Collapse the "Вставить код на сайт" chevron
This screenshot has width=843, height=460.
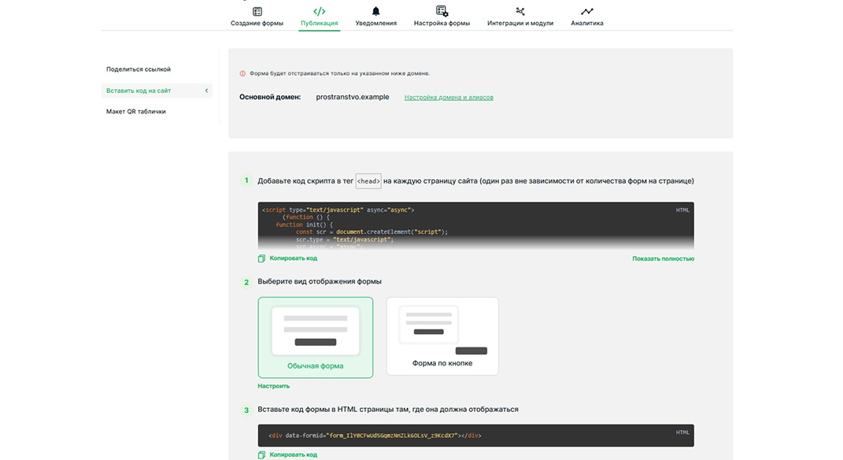tap(206, 91)
